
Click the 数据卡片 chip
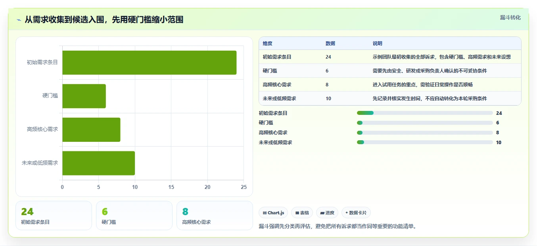click(x=356, y=213)
